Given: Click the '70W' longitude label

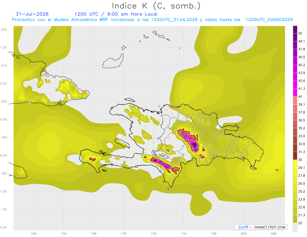Looking at the screenshot, I should click(214, 234).
